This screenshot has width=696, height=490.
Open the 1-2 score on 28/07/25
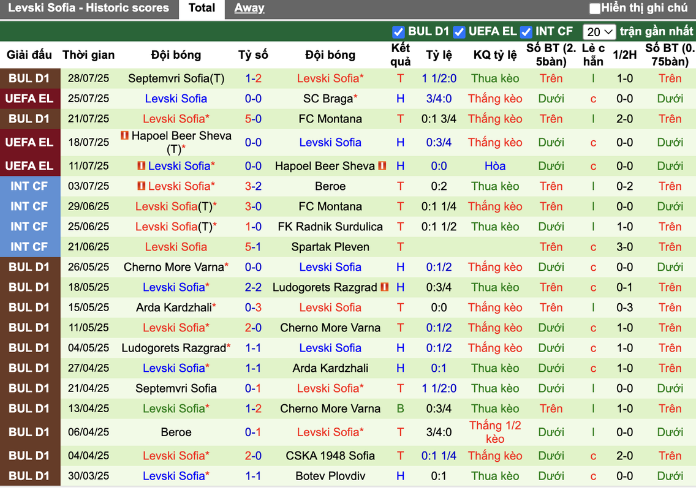click(x=253, y=78)
